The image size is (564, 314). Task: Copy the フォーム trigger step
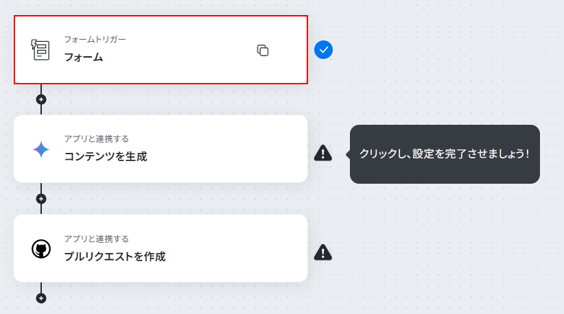263,50
